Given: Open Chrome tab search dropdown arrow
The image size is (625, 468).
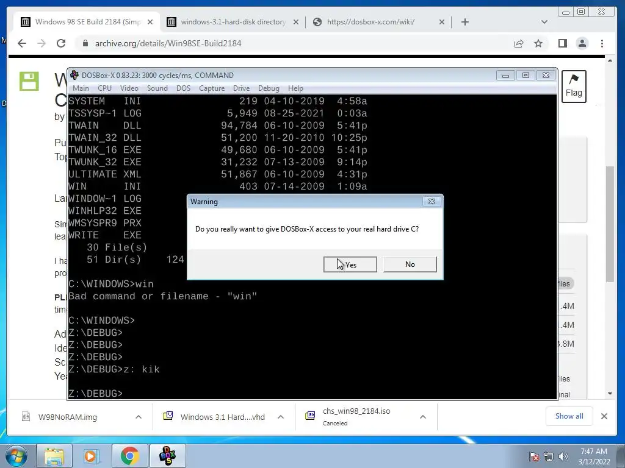Looking at the screenshot, I should pos(544,22).
